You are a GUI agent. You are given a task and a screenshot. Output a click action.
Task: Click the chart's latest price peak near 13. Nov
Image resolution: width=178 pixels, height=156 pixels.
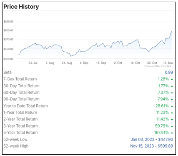tap(172, 31)
